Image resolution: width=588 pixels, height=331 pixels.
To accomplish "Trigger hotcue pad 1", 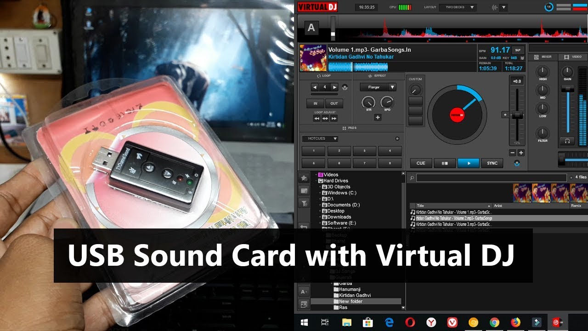I will pyautogui.click(x=314, y=151).
